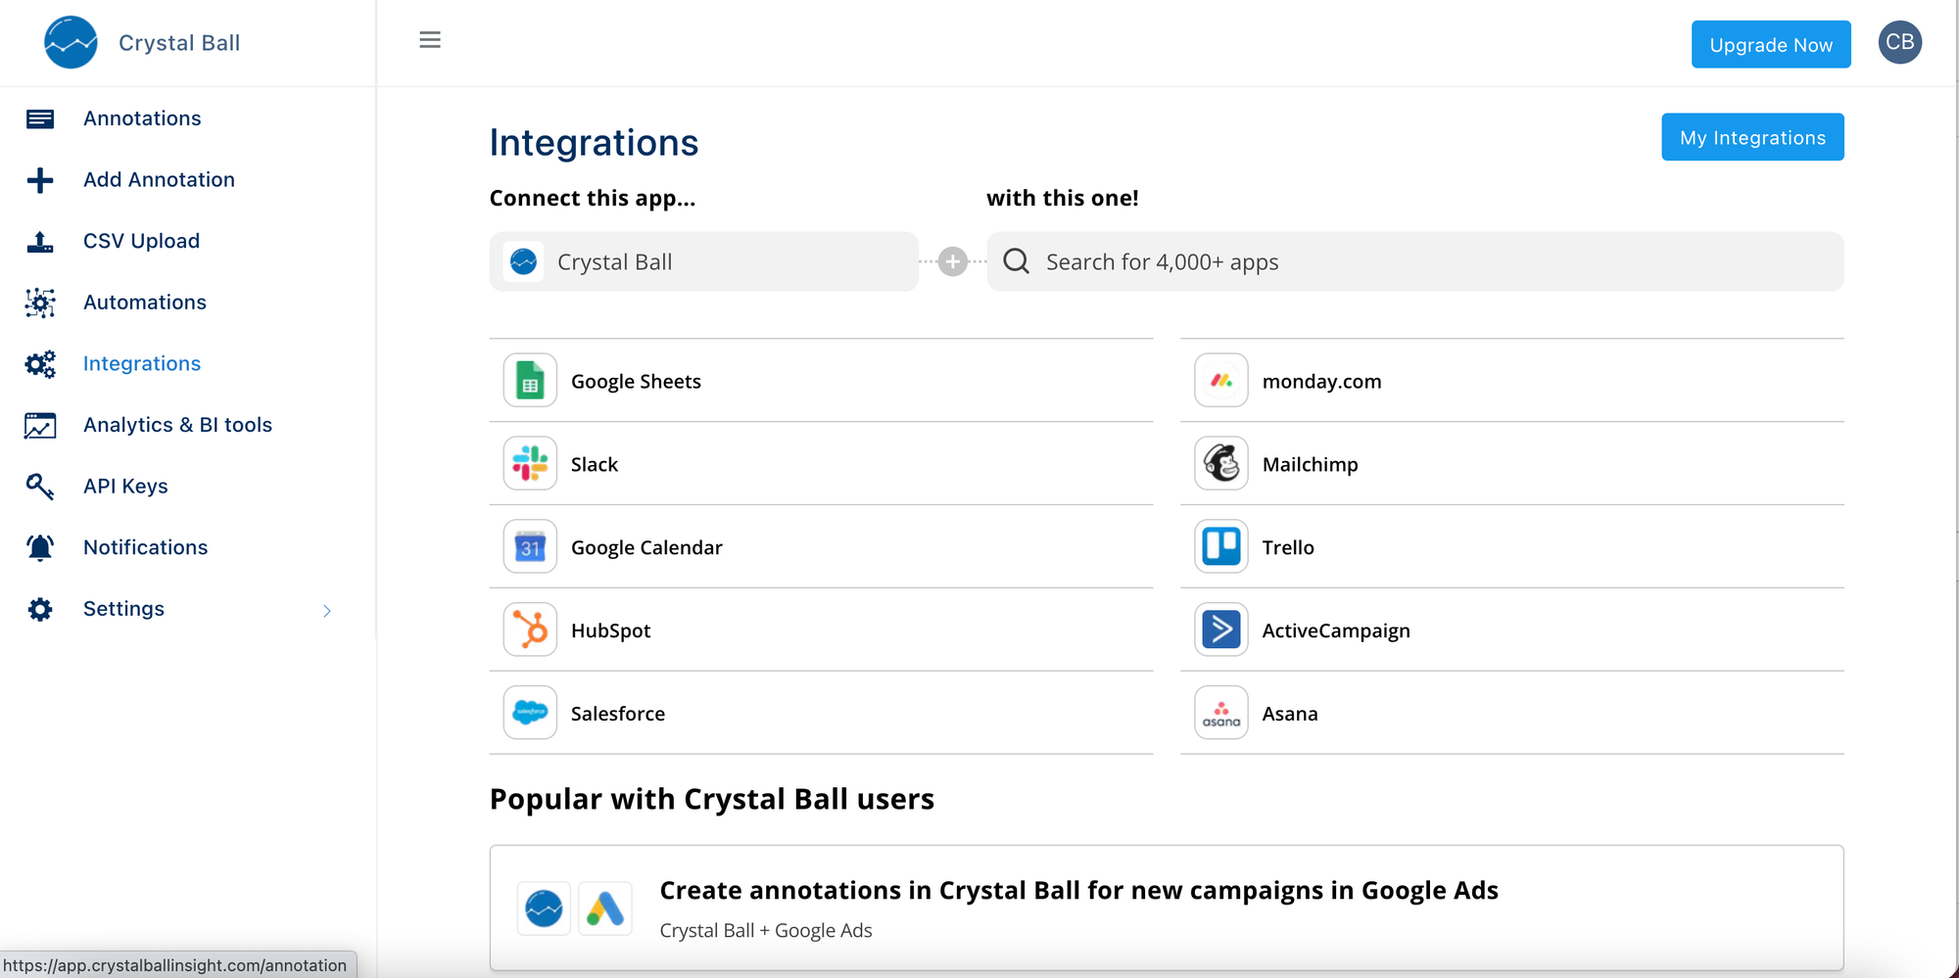Click the Annotations sidebar icon
Image resolution: width=1959 pixels, height=978 pixels.
click(x=40, y=118)
